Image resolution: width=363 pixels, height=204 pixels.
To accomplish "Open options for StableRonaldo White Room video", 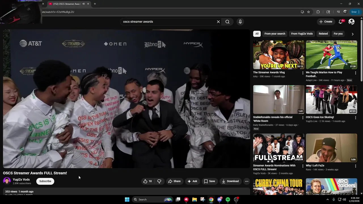I will point(303,118).
